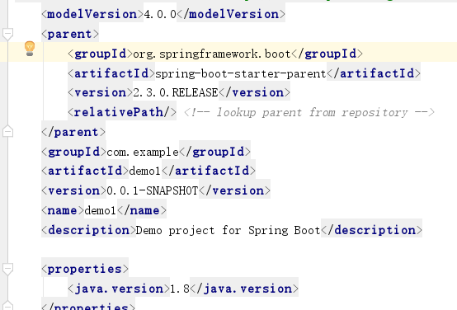The width and height of the screenshot is (457, 310).
Task: Click the demo1 name value
Action: point(101,210)
